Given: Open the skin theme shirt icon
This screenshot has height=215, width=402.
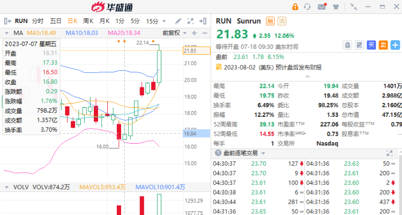Looking at the screenshot, I should pyautogui.click(x=336, y=6).
